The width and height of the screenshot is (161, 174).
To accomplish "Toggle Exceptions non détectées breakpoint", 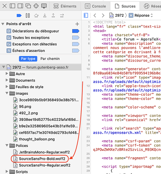I will 76,44.
